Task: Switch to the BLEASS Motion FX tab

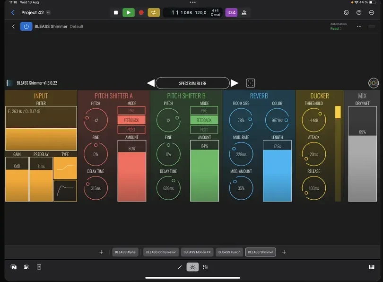Action: (197, 252)
